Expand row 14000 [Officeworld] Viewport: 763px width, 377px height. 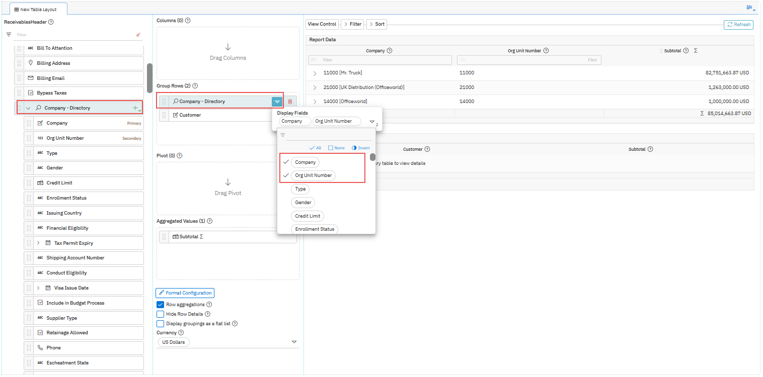click(x=315, y=102)
